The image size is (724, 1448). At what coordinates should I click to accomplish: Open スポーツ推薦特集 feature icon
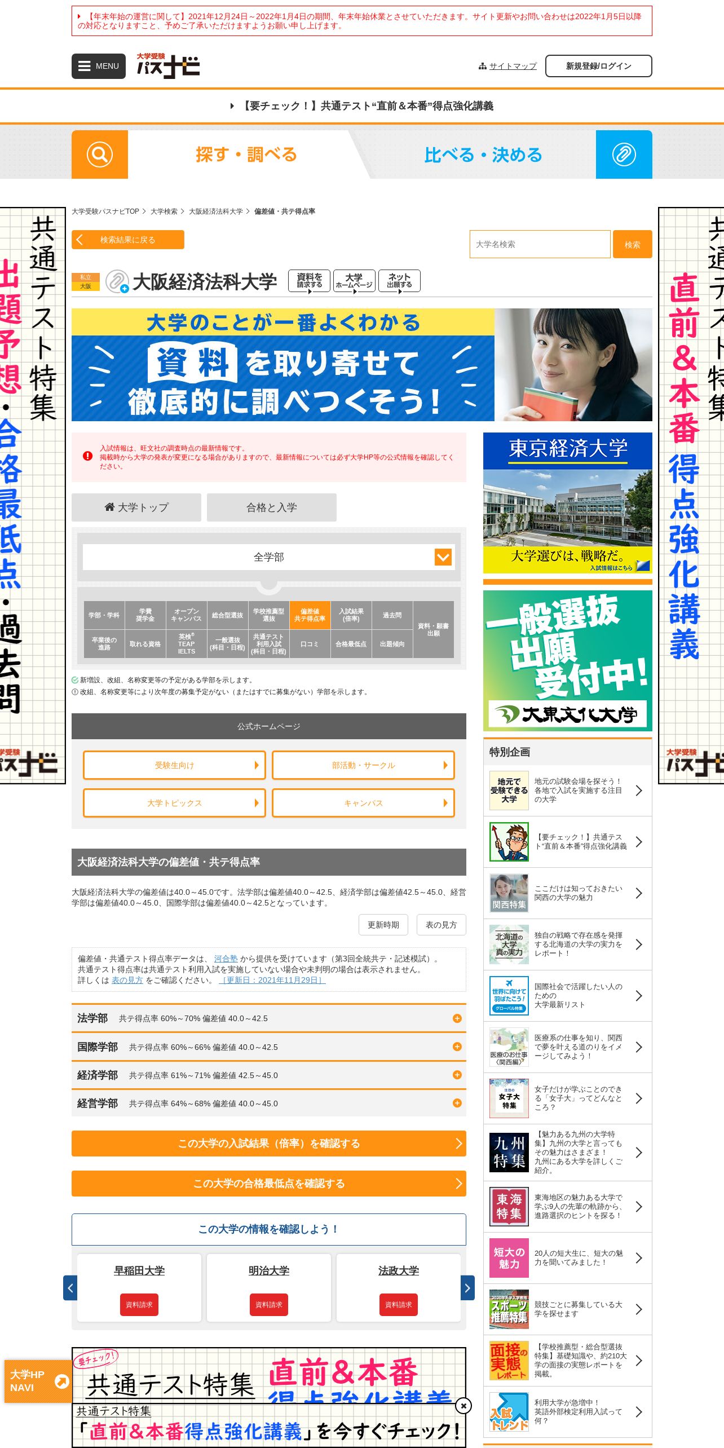(x=509, y=1309)
